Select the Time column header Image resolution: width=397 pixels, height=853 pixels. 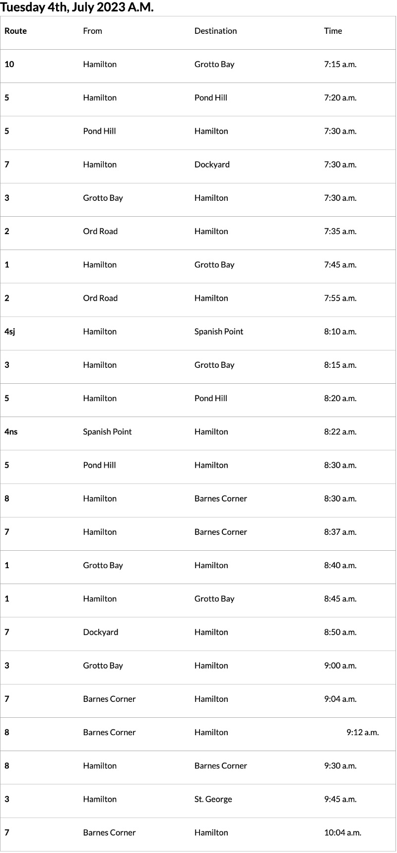333,31
